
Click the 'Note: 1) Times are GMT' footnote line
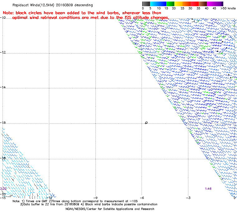coord(75,201)
